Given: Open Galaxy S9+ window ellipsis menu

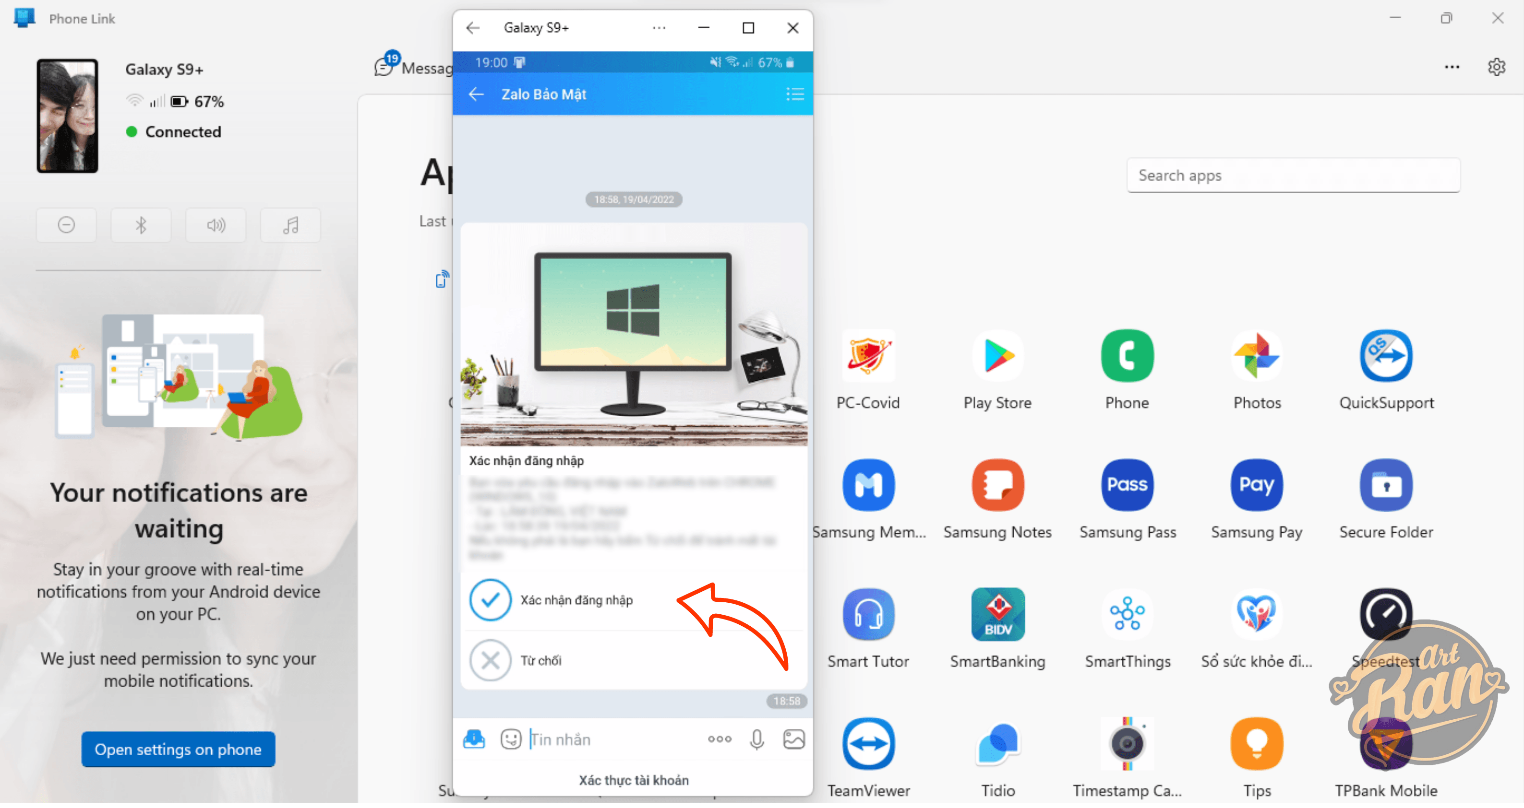Looking at the screenshot, I should point(659,28).
